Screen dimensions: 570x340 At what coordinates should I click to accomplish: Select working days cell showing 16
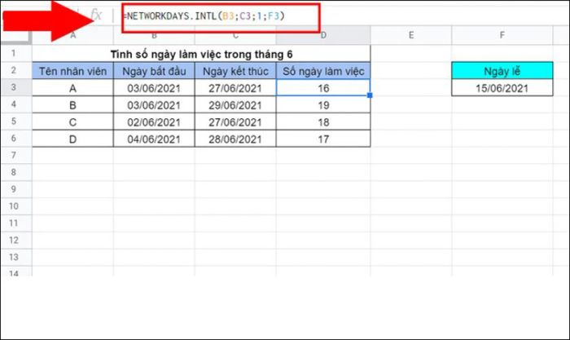[323, 88]
